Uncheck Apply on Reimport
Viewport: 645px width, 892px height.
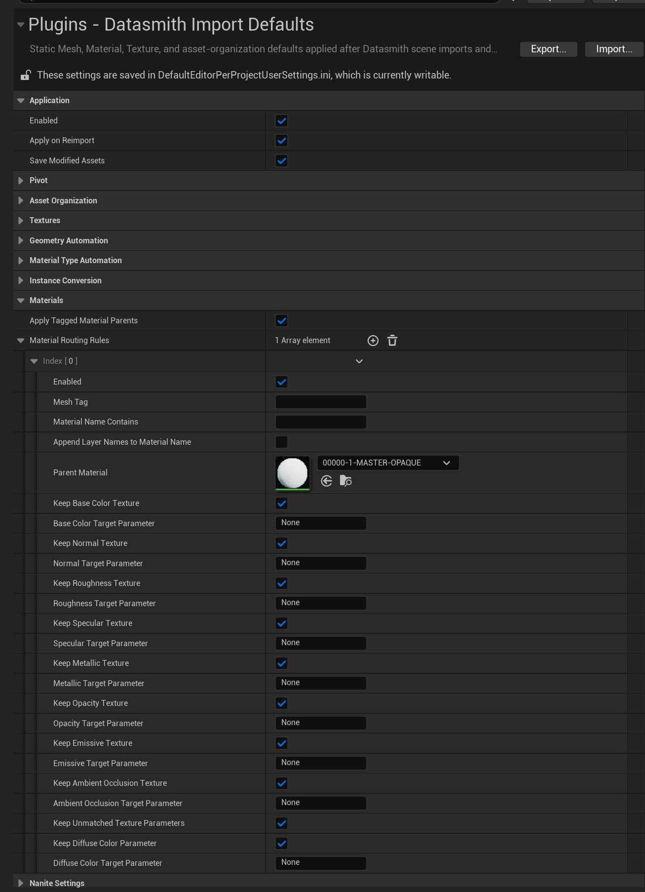pos(282,141)
